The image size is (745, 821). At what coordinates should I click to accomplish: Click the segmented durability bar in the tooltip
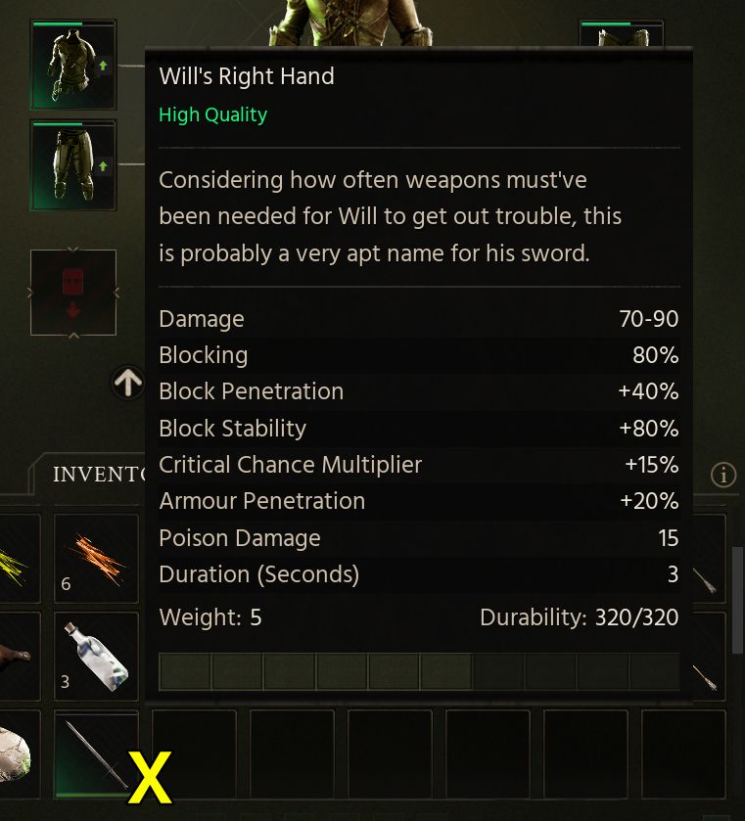point(419,672)
